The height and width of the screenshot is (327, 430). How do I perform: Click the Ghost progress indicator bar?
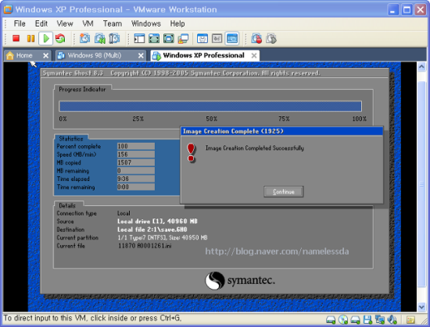[210, 106]
